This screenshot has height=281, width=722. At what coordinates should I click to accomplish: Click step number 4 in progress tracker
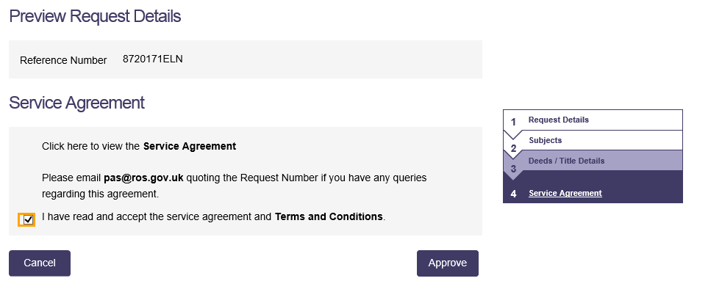[x=513, y=194]
